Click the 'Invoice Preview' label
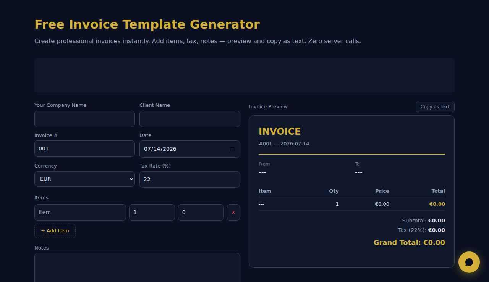The image size is (489, 282). pos(268,107)
